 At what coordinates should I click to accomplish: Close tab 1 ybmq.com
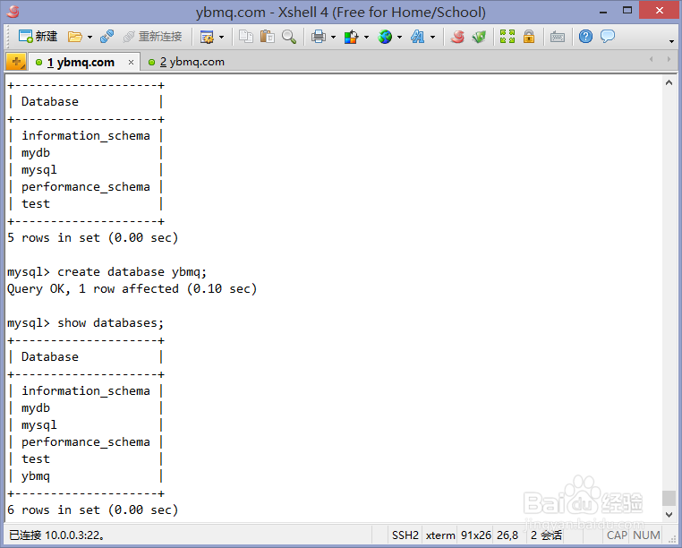click(131, 63)
